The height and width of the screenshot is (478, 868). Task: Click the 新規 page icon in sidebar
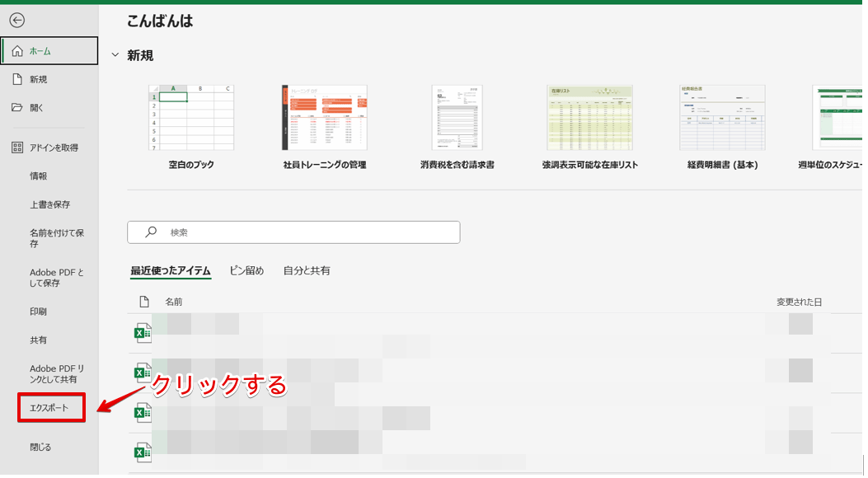click(x=16, y=80)
